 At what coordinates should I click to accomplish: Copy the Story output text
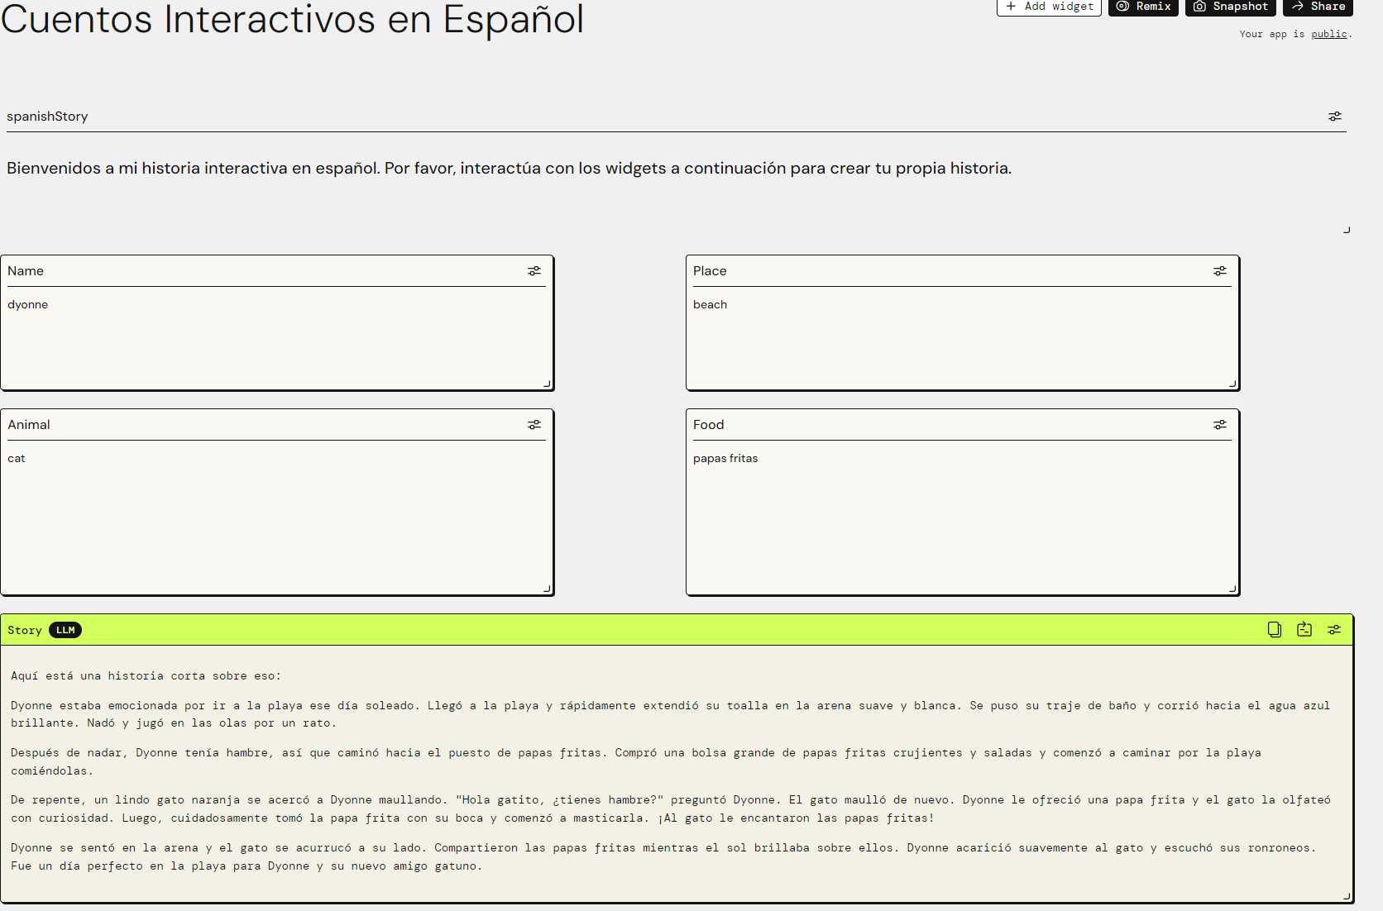(x=1273, y=629)
